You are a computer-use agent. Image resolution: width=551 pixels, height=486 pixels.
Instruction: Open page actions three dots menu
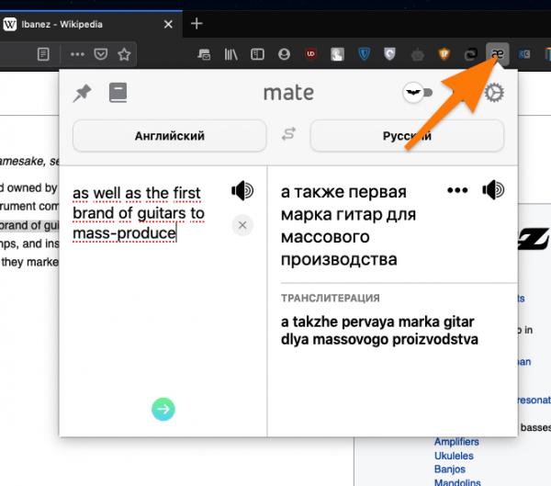[77, 54]
